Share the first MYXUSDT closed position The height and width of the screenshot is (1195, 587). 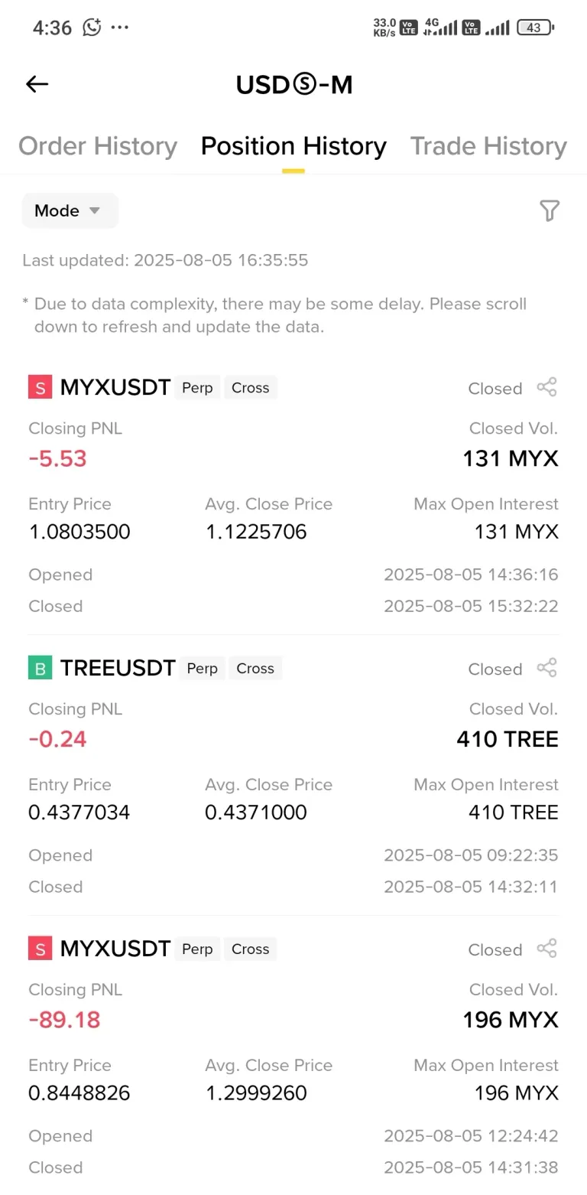546,387
